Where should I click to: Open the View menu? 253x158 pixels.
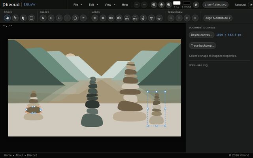110,5
